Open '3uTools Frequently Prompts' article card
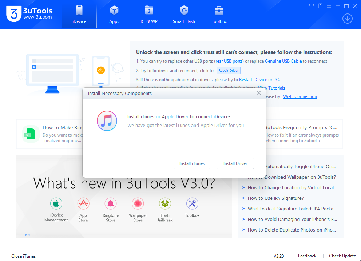 [304, 134]
